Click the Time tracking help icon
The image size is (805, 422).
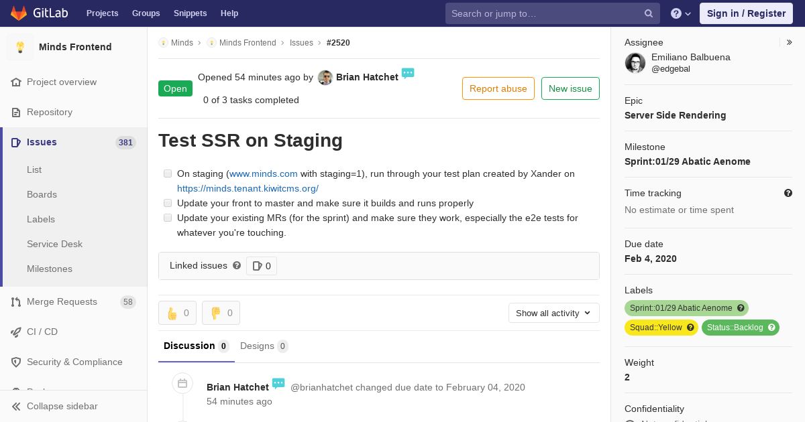tap(788, 193)
